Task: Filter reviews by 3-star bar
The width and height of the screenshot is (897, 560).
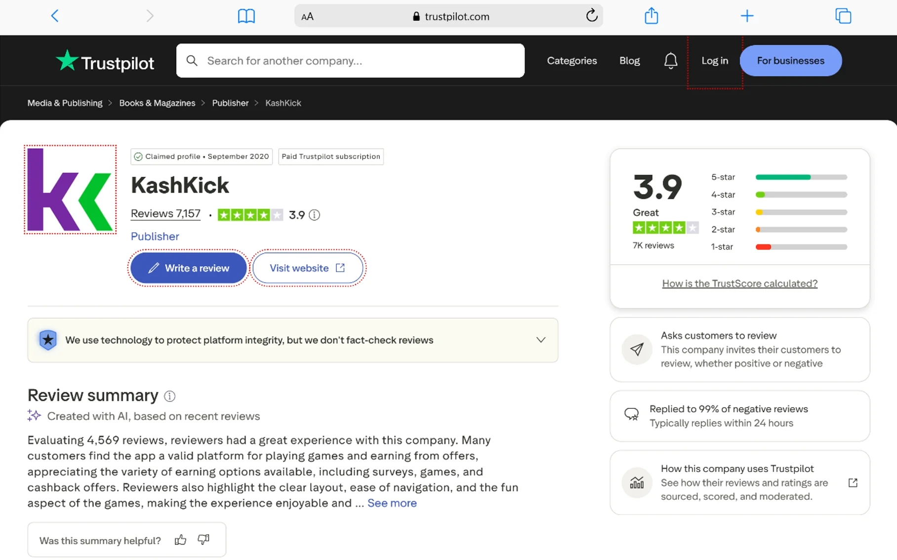Action: coord(801,212)
